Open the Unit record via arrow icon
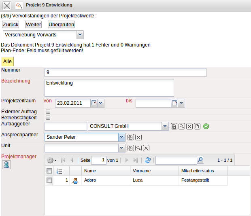Image resolution: width=251 pixels, height=216 pixels. click(x=131, y=148)
